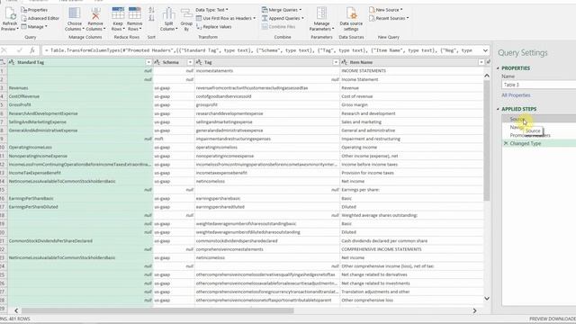Open Item Name column filter dropdown
Screen dimensions: 576x324
tap(481, 62)
